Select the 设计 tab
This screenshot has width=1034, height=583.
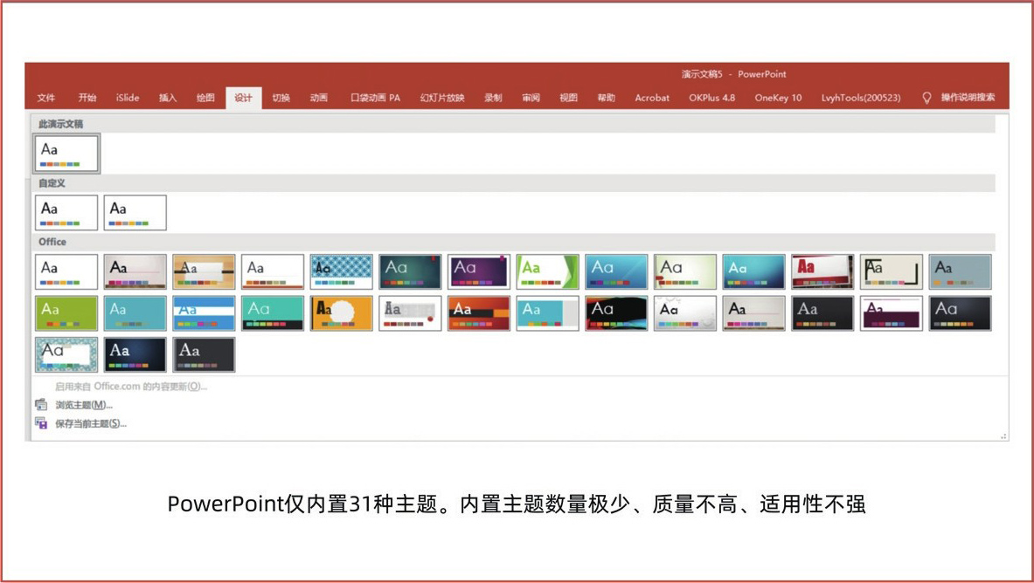(243, 98)
